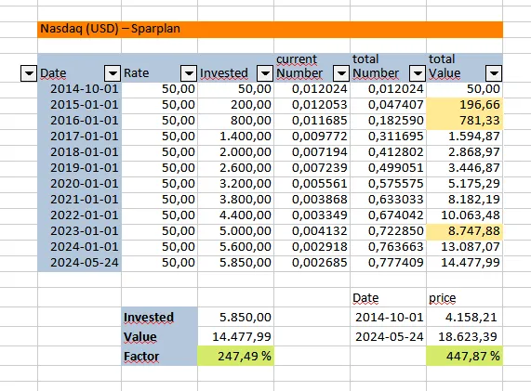Open the total Number filter dropdown
The width and height of the screenshot is (531, 391).
tap(418, 73)
